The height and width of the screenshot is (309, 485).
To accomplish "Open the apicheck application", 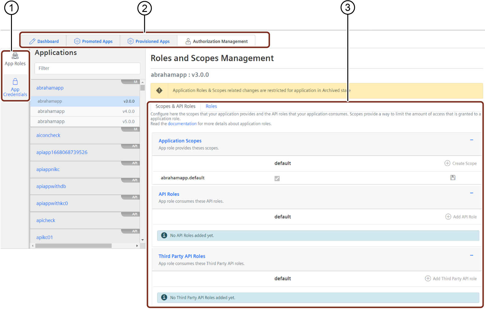I will 85,220.
